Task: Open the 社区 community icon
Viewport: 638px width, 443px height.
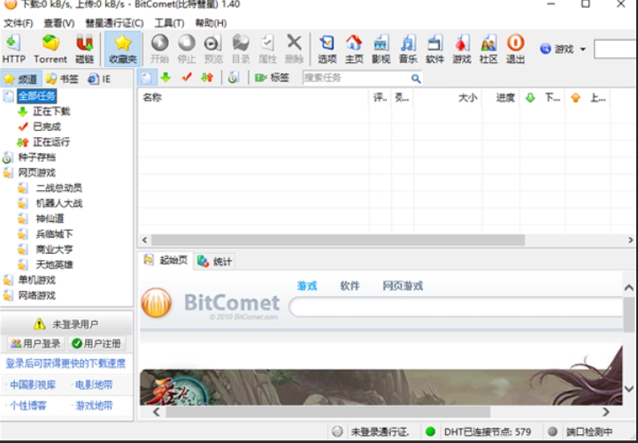Action: (x=488, y=49)
